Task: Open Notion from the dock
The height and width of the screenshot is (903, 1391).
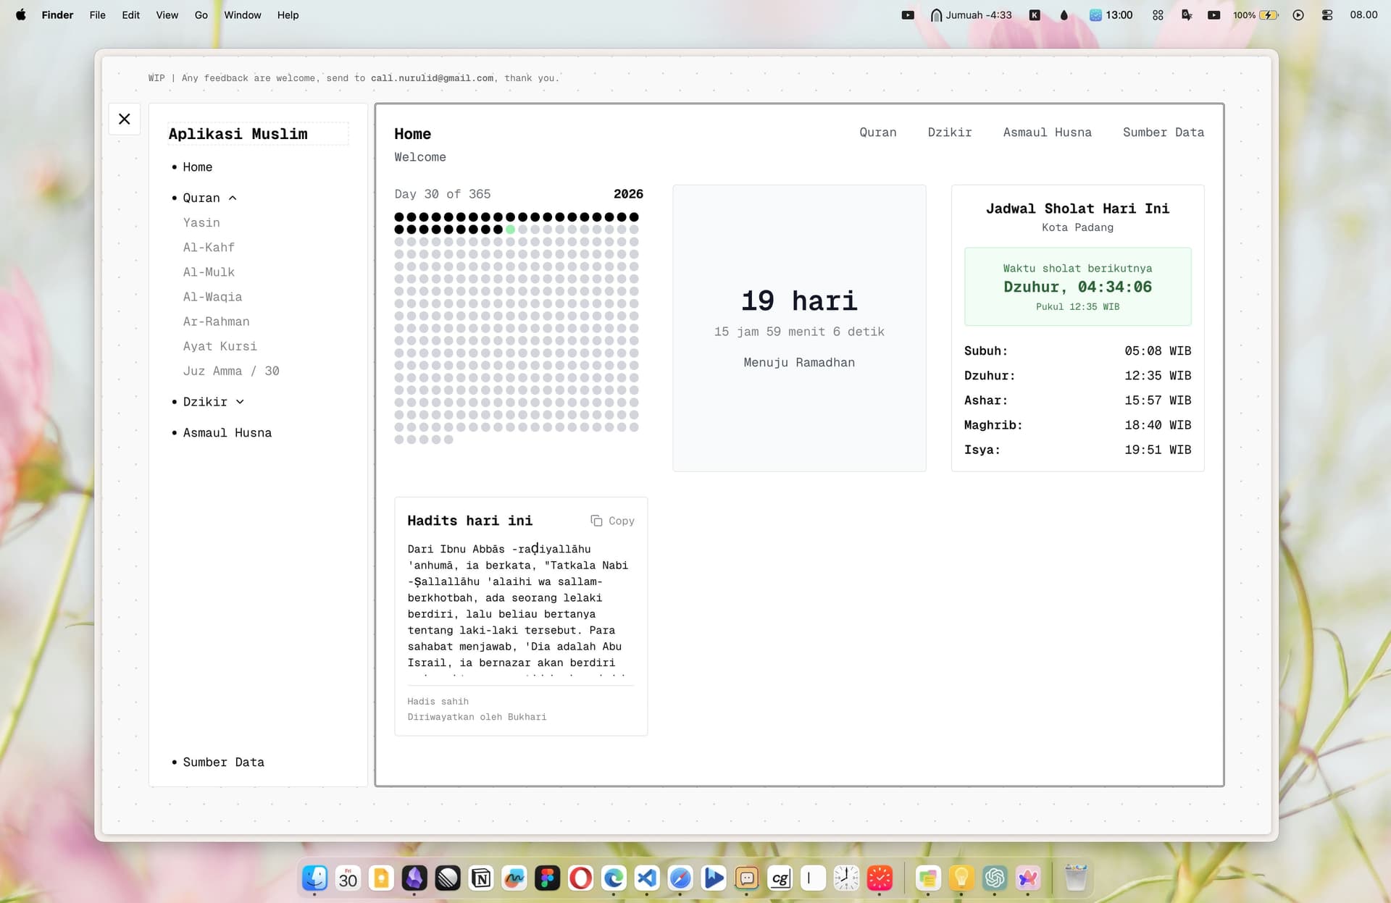Action: tap(481, 878)
